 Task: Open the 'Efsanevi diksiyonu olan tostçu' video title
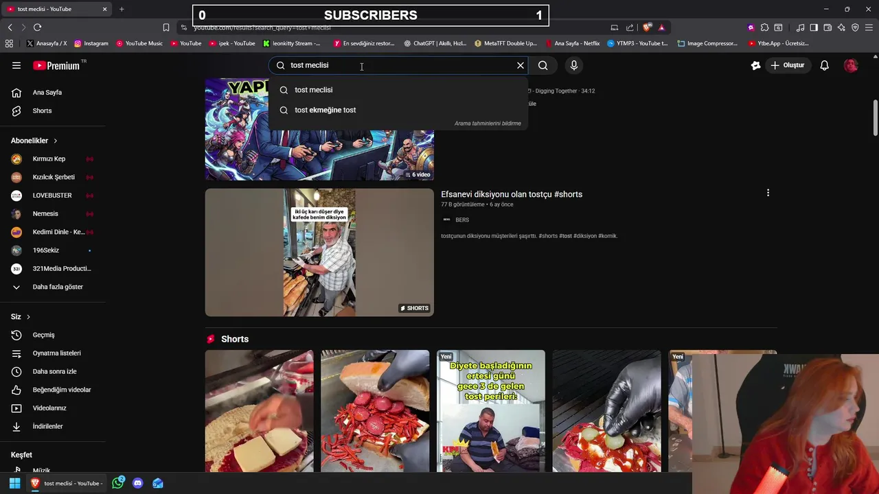(x=512, y=194)
